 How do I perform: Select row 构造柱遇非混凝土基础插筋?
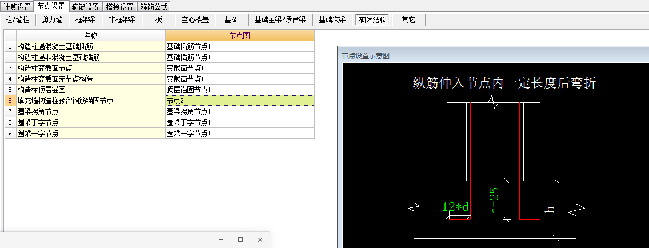tap(91, 57)
